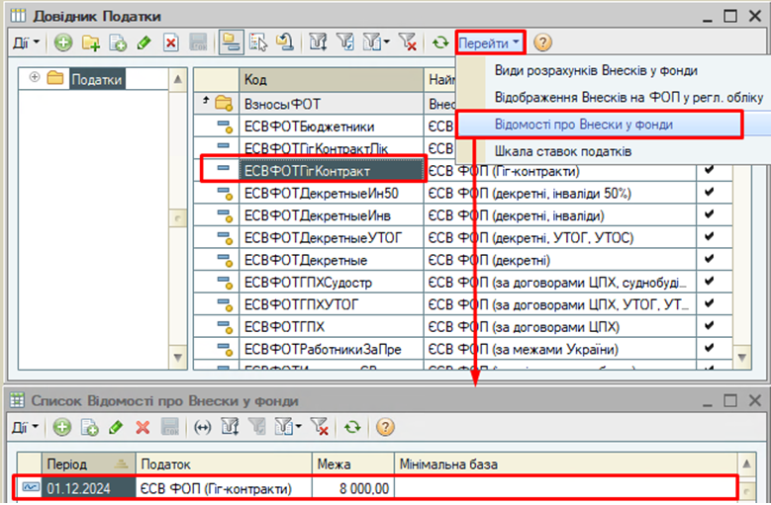
Task: Click Перейти button in toolbar
Action: coord(489,43)
